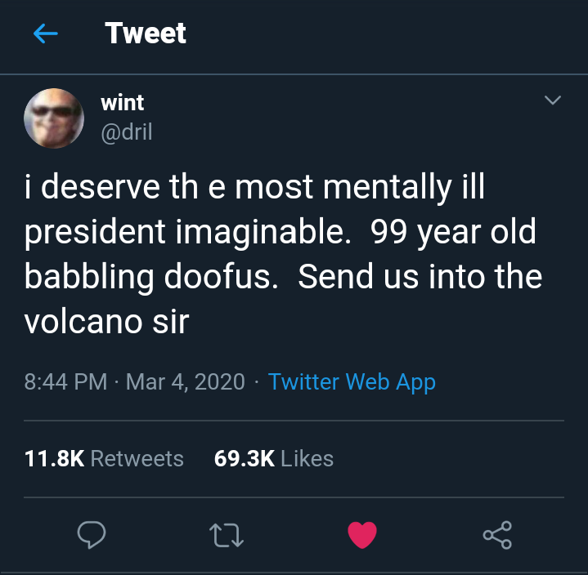Screen dimensions: 588x575
Task: Open the Retweets label list
Action: pyautogui.click(x=137, y=458)
